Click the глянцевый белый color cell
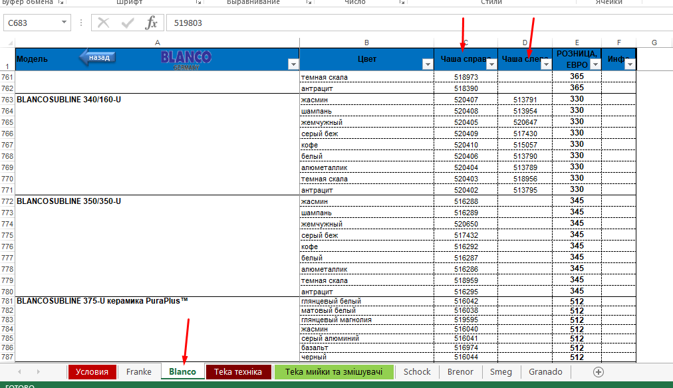673x388 pixels. (x=366, y=301)
